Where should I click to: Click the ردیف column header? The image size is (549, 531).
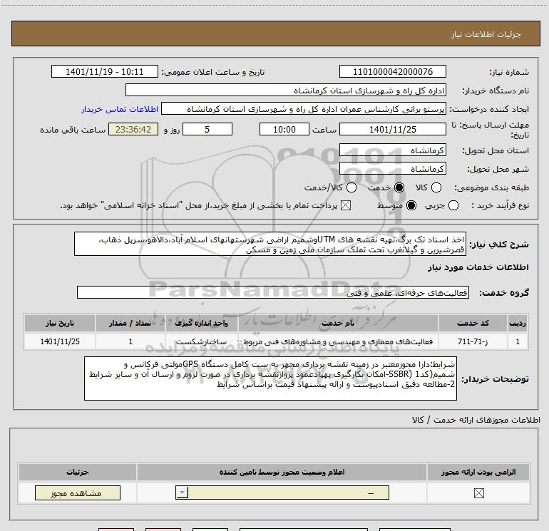[518, 323]
